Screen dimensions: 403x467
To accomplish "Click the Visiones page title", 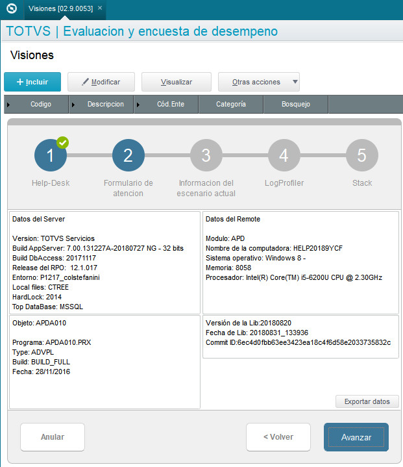I will tap(32, 55).
